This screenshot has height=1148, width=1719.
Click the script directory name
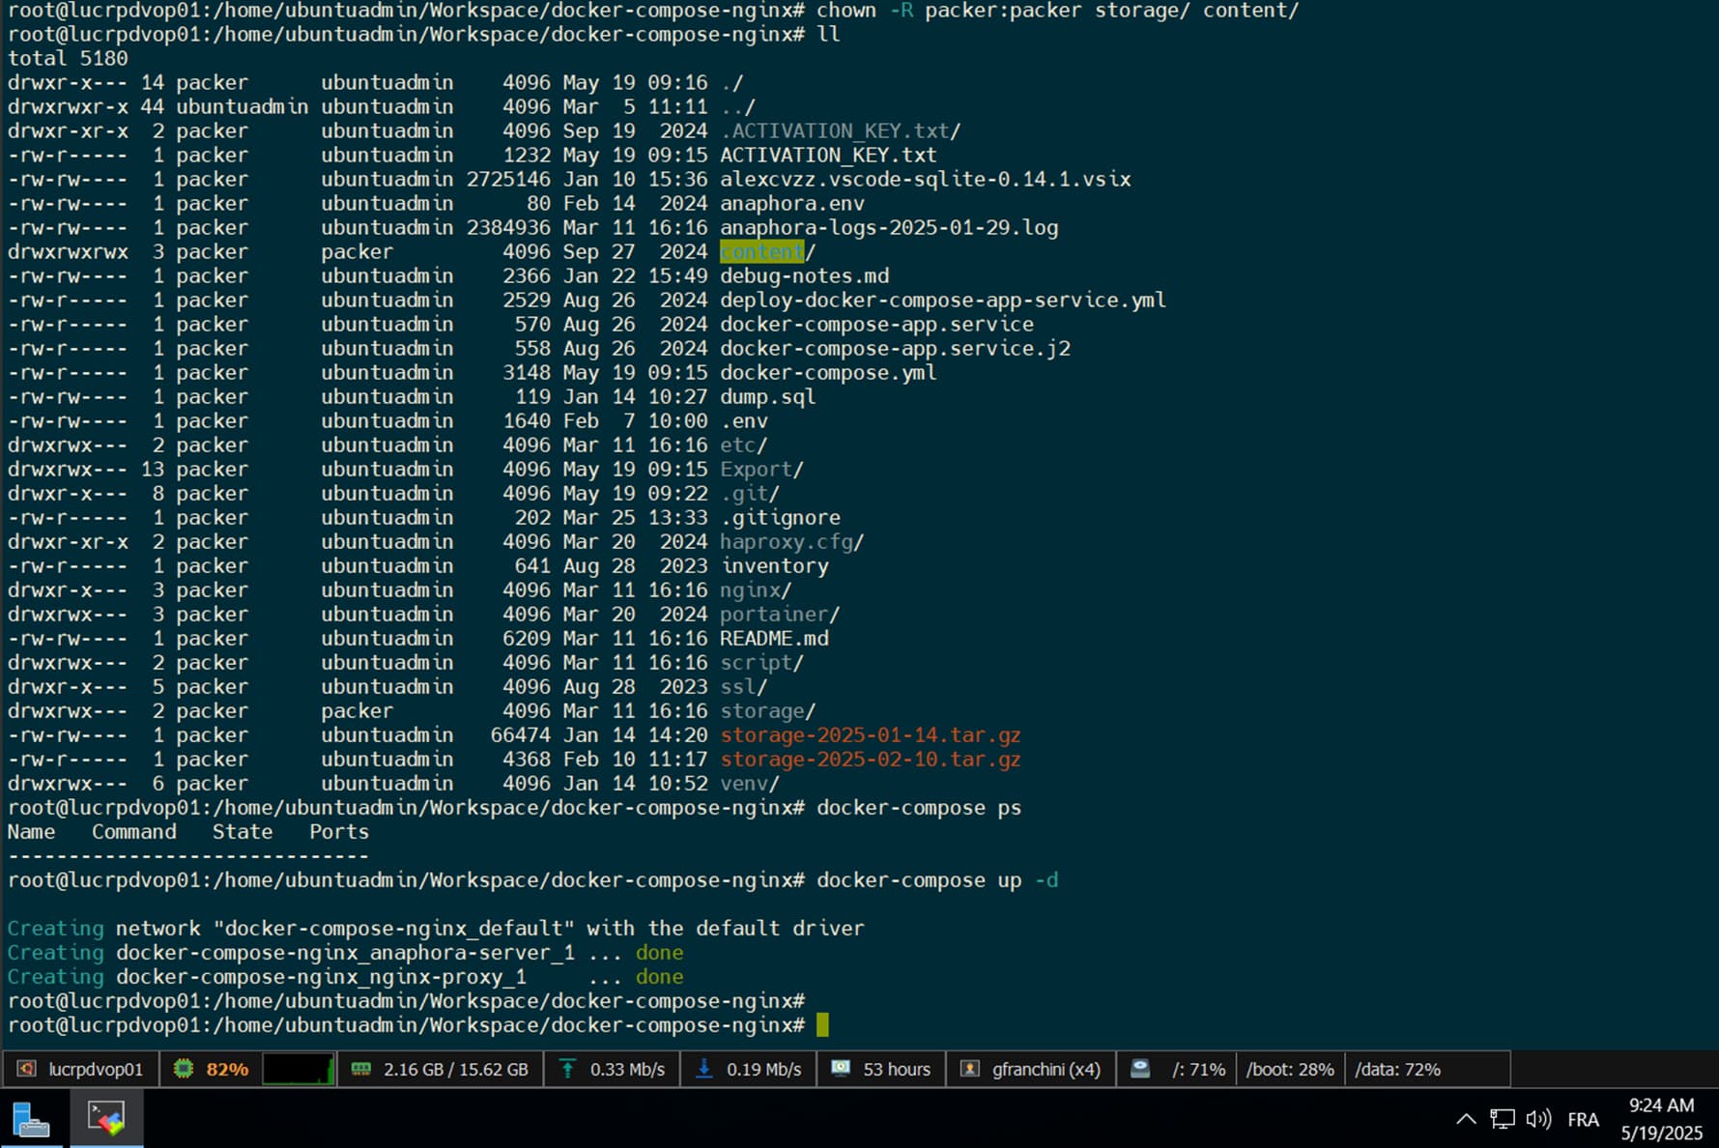[x=756, y=663]
